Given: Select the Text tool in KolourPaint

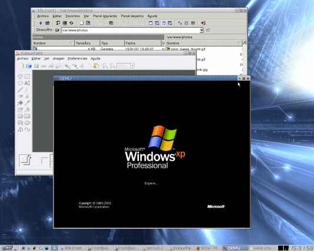Looking at the screenshot, I should point(27,83).
